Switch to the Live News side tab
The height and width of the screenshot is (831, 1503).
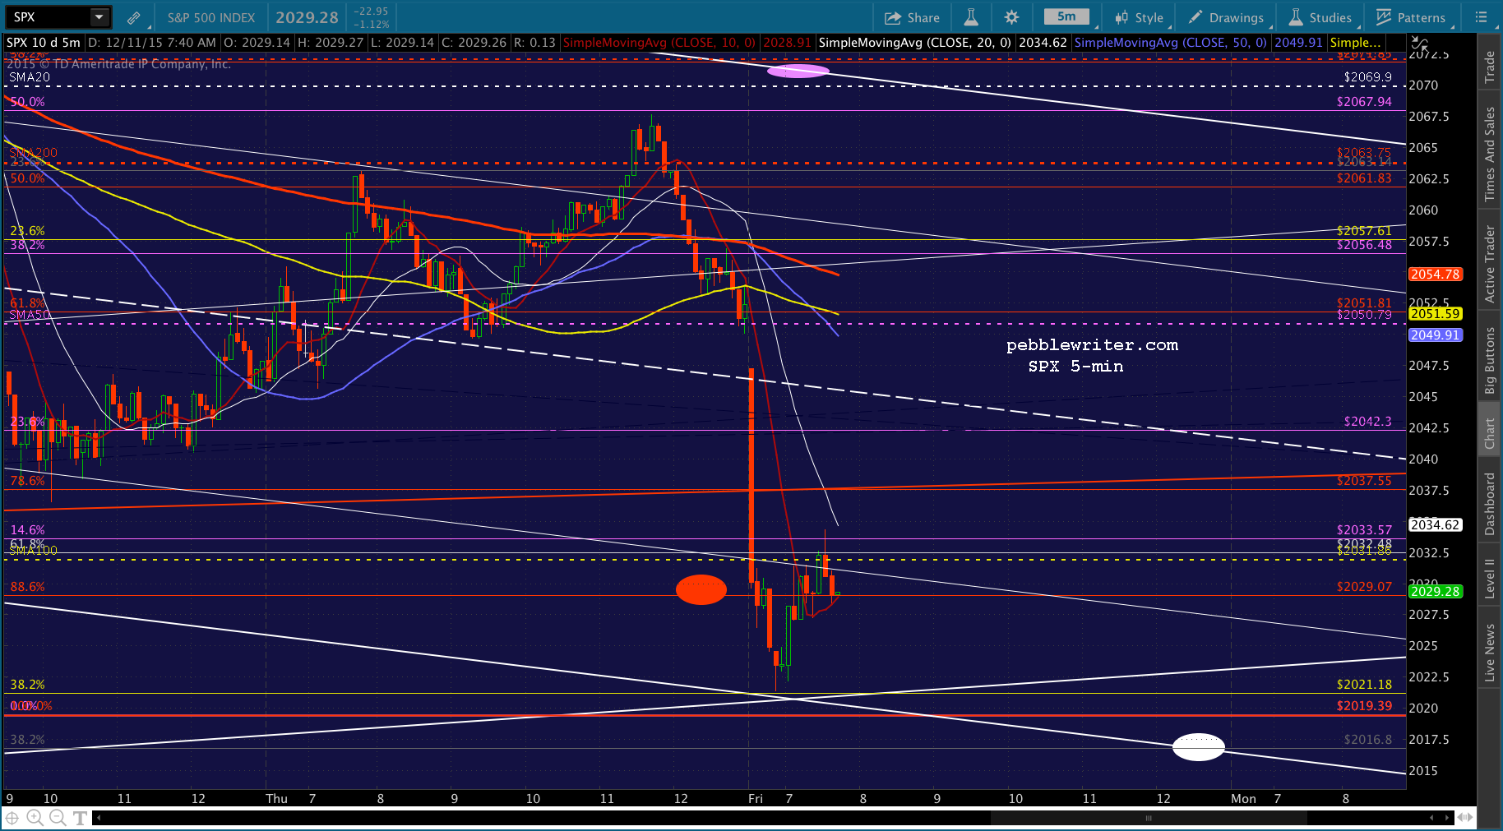[x=1489, y=652]
